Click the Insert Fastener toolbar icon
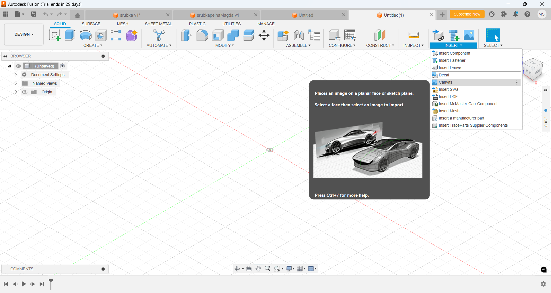 click(454, 35)
